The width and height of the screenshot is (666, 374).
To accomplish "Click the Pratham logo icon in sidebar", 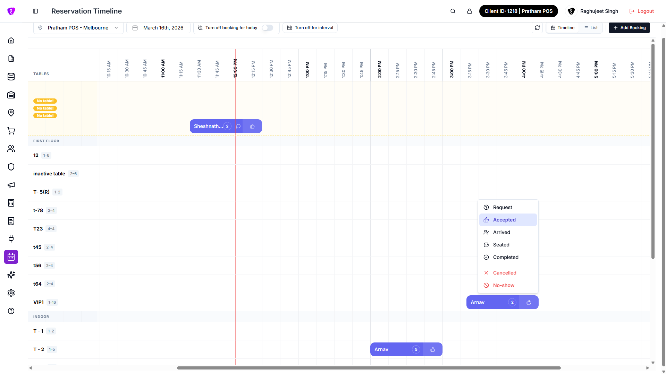I will [x=11, y=11].
